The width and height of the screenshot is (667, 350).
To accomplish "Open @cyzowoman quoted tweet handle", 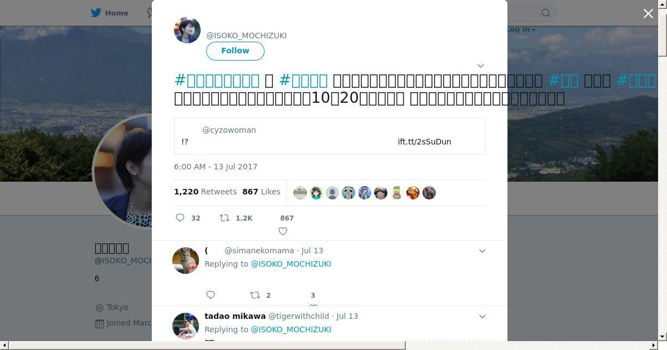I will (x=229, y=130).
